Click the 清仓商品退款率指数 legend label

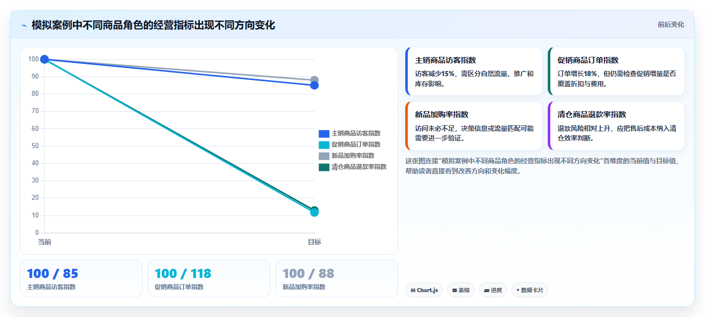coord(359,167)
